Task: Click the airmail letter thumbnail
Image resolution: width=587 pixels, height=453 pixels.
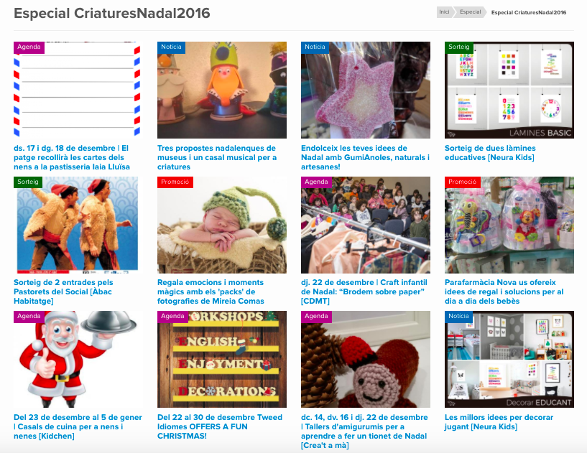Action: [x=77, y=90]
